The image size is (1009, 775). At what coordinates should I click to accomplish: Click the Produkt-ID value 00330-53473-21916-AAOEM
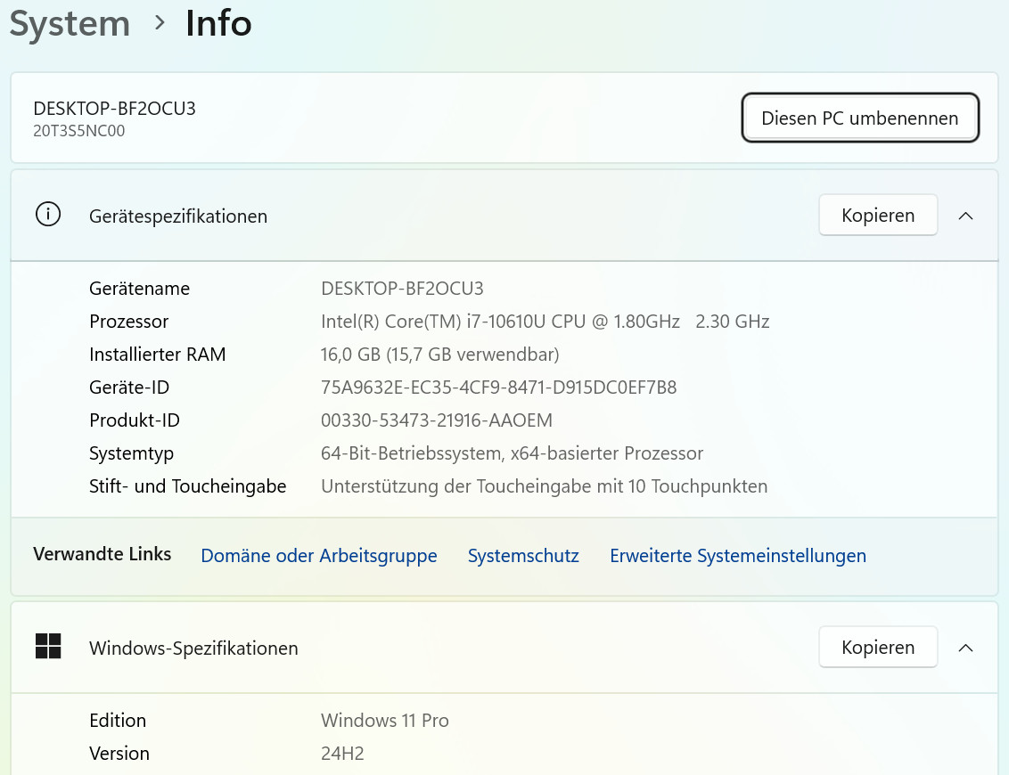(437, 420)
